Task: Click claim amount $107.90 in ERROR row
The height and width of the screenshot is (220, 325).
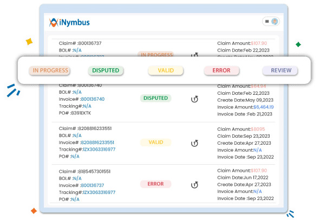Action: [x=259, y=171]
